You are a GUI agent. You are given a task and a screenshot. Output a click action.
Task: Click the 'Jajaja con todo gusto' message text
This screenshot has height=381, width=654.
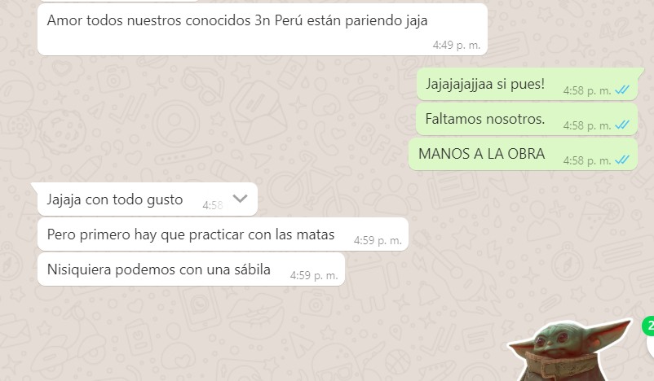click(115, 200)
